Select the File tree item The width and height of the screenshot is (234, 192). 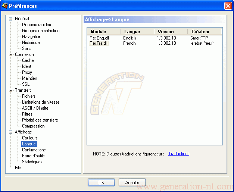pyautogui.click(x=18, y=168)
